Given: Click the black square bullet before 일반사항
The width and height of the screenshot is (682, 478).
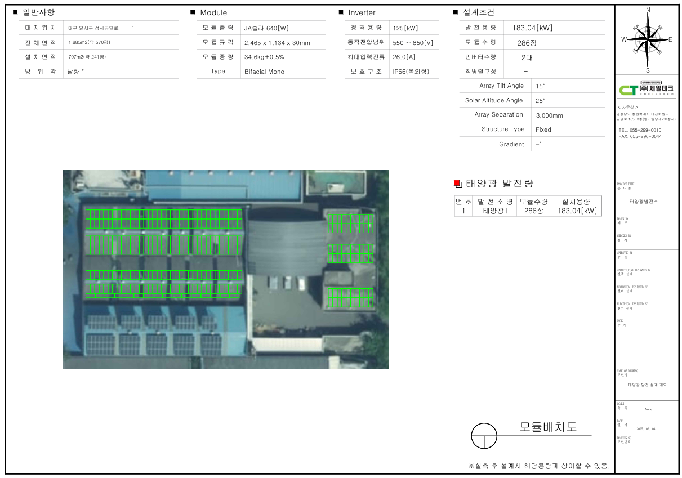Looking at the screenshot, I should pyautogui.click(x=15, y=12).
